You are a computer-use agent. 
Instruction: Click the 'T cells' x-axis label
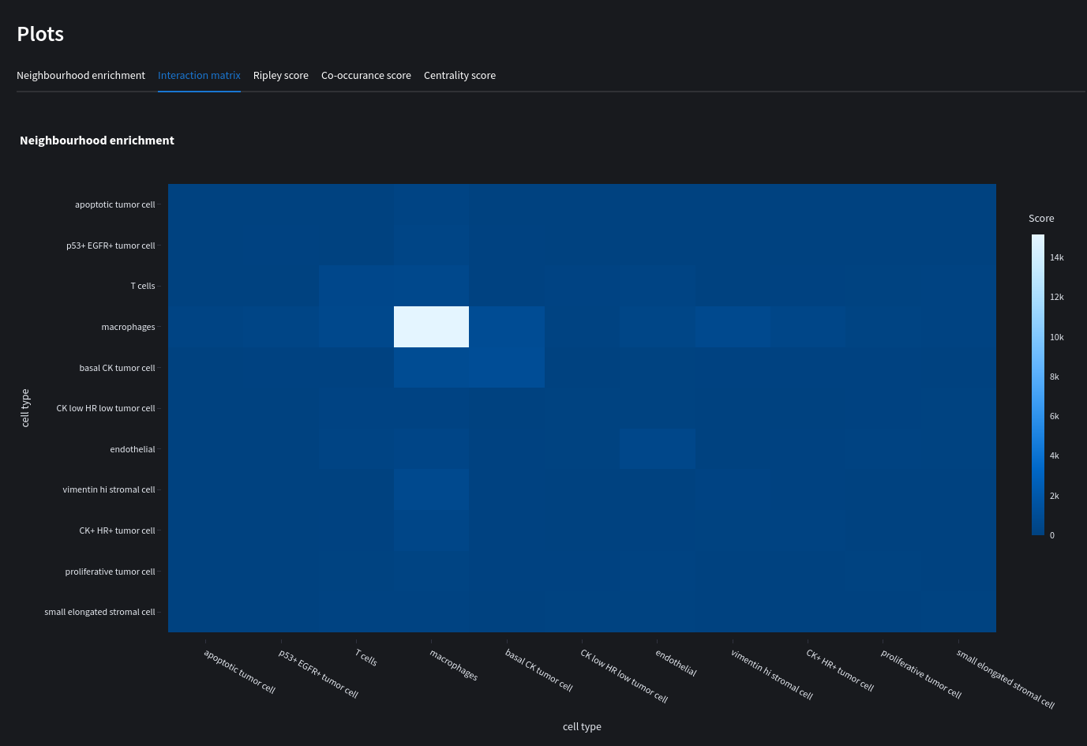[x=366, y=658]
